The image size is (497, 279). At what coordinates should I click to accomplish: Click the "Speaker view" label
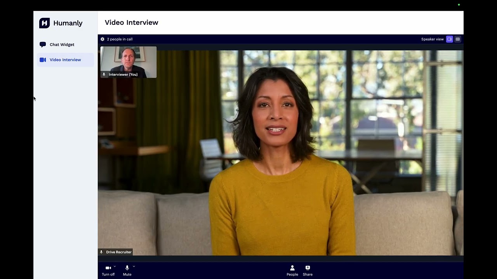433,39
